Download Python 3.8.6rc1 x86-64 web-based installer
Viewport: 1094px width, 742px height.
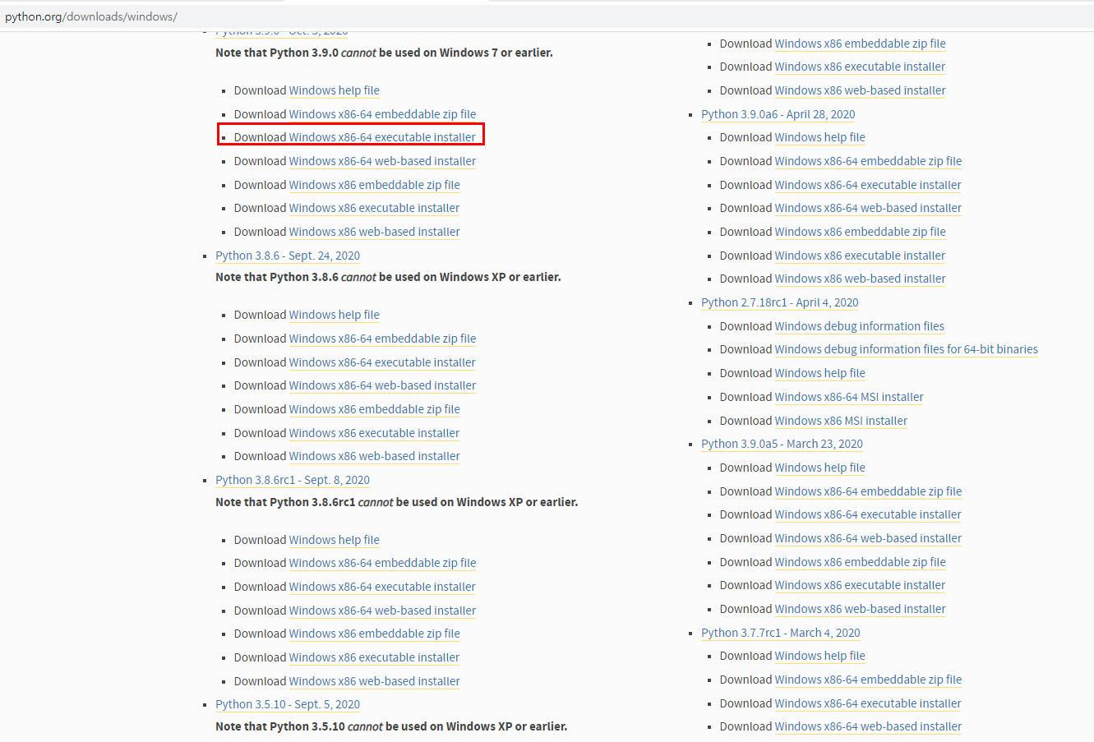pos(382,611)
